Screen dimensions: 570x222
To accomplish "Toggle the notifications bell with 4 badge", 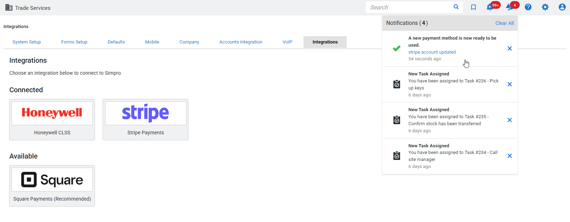I will point(509,7).
